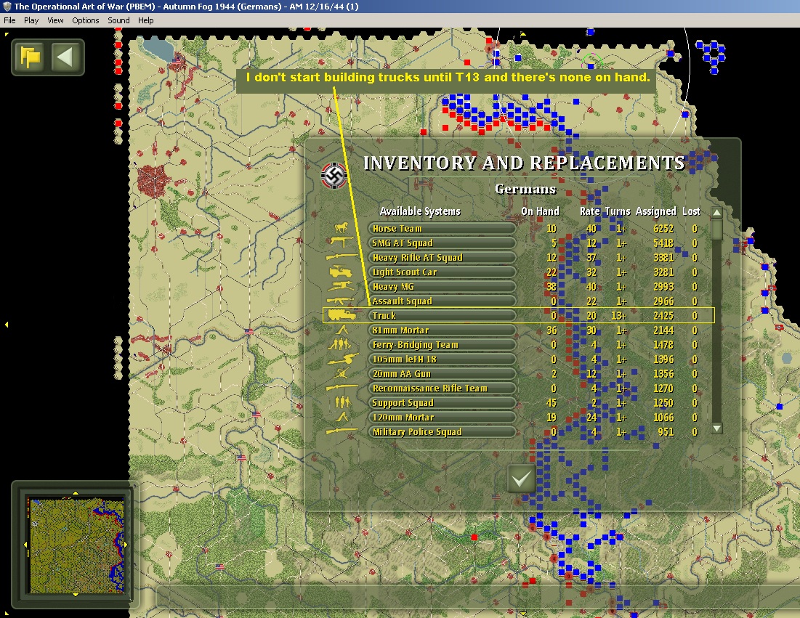Image resolution: width=800 pixels, height=618 pixels.
Task: Select the 105mm leFH 18 button
Action: [x=442, y=359]
